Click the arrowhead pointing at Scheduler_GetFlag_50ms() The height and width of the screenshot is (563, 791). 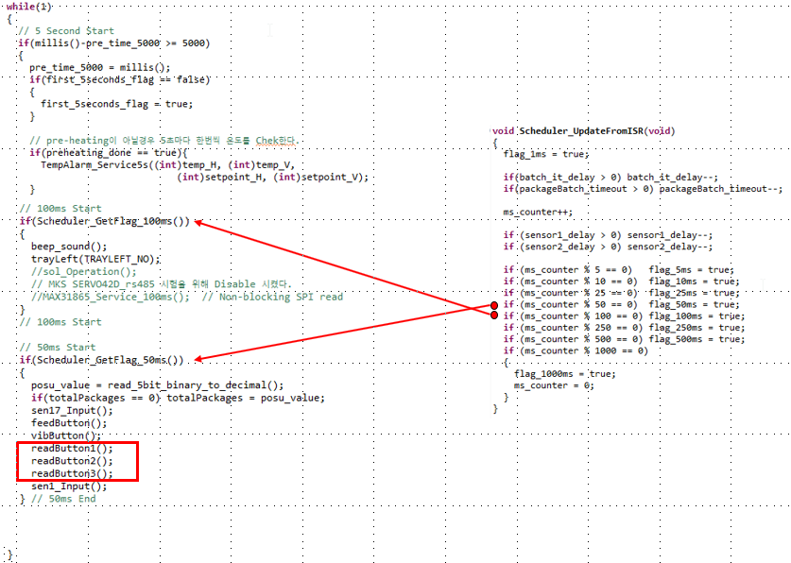[x=200, y=360]
